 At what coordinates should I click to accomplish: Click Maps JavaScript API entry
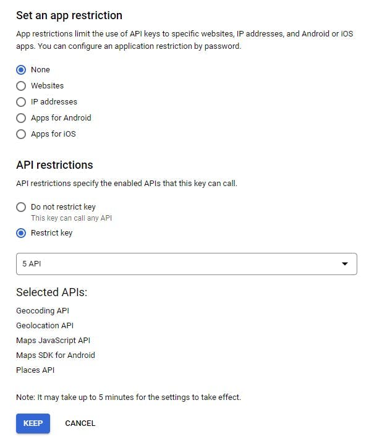(53, 341)
